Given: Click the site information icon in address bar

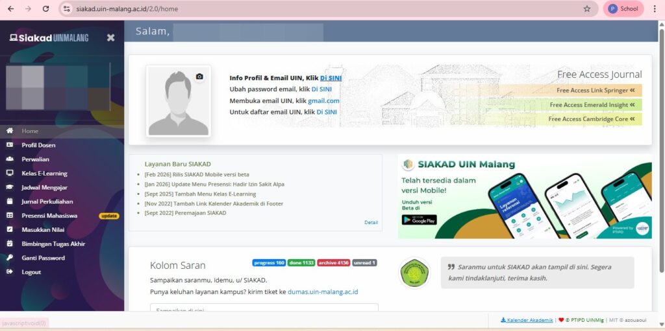Looking at the screenshot, I should pyautogui.click(x=66, y=9).
